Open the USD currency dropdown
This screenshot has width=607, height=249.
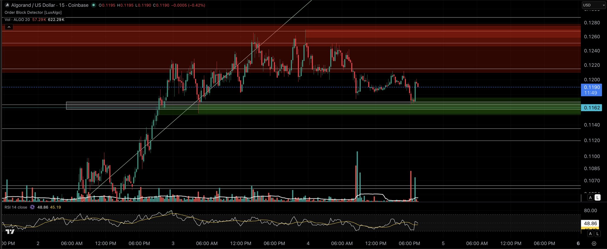(x=594, y=5)
